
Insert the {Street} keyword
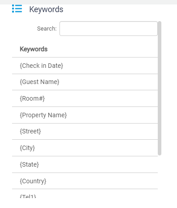[85, 131]
